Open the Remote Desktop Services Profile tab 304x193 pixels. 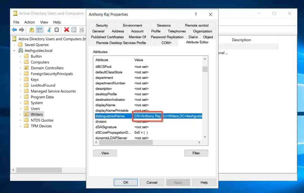(121, 43)
